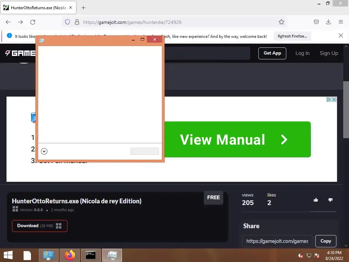Image resolution: width=349 pixels, height=262 pixels.
Task: Open the Firefox hamburger menu
Action: click(x=341, y=22)
